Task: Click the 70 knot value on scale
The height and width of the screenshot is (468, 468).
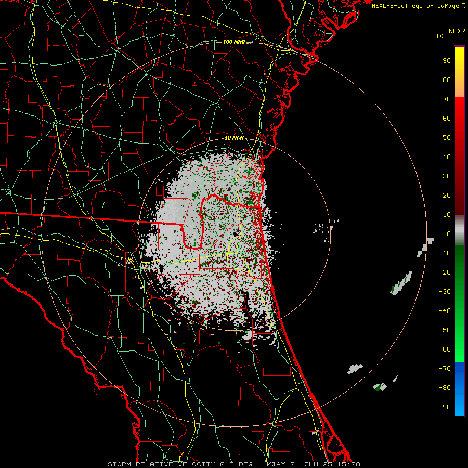Action: coord(447,99)
